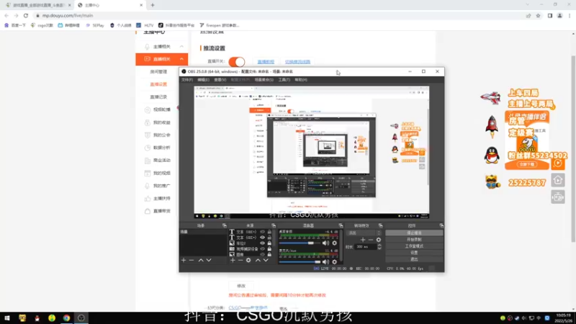Open the 查看(V) menu in OBS
Image resolution: width=576 pixels, height=324 pixels.
[x=220, y=80]
